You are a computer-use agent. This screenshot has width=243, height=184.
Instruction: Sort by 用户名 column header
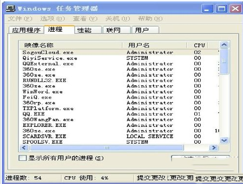(x=154, y=45)
